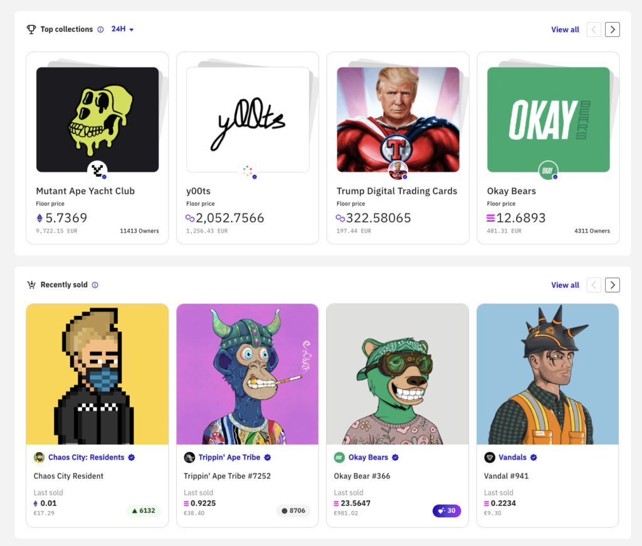
Task: Go to next Top collections page
Action: [x=613, y=29]
